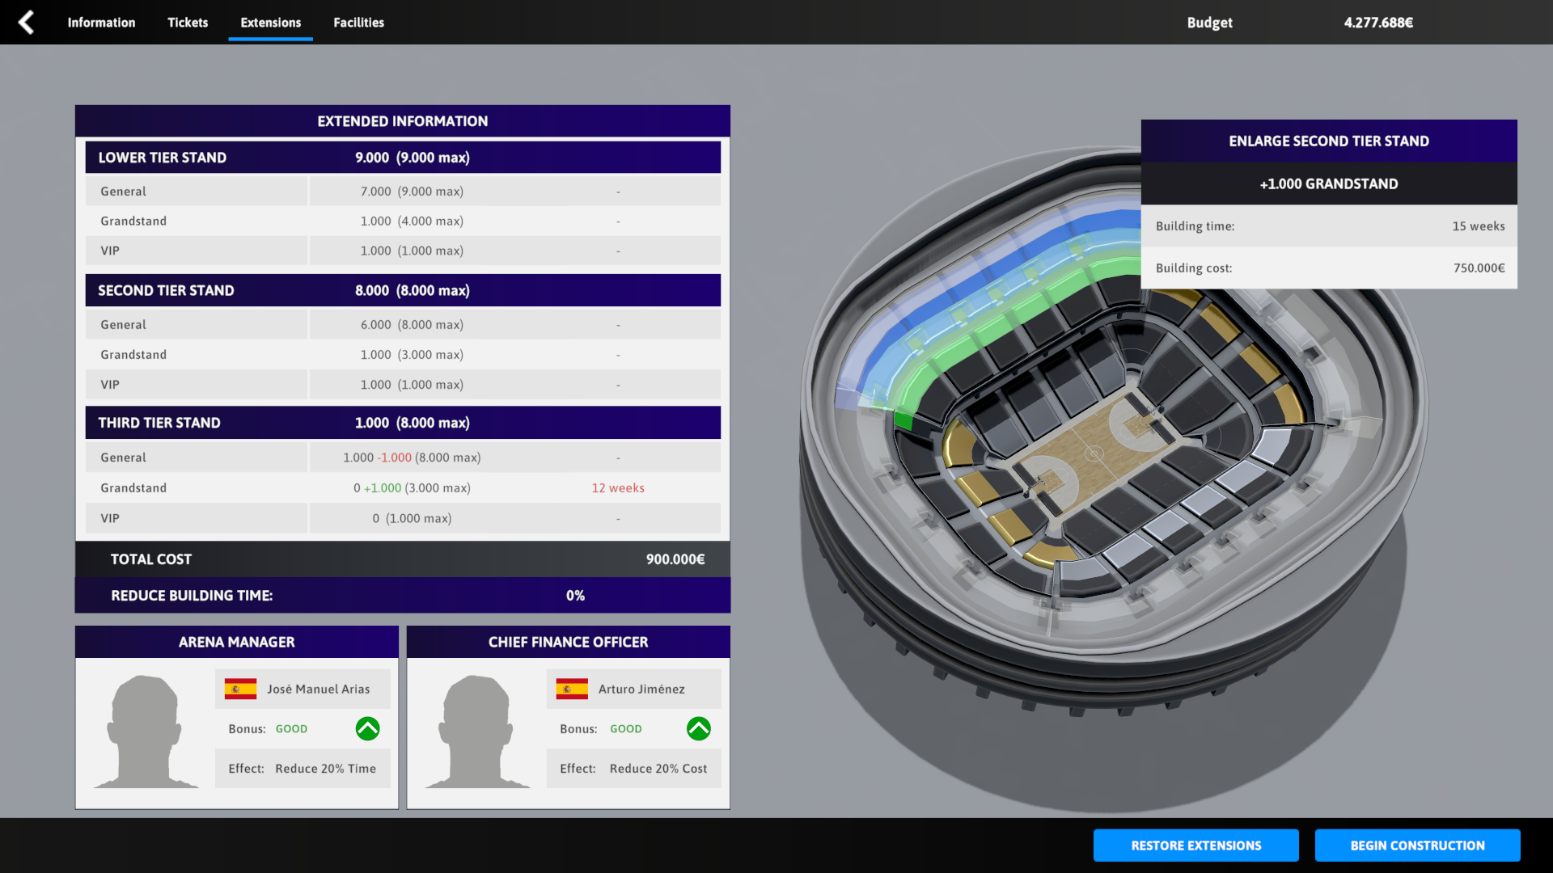Select the Extensions tab
This screenshot has height=873, width=1553.
click(x=270, y=23)
